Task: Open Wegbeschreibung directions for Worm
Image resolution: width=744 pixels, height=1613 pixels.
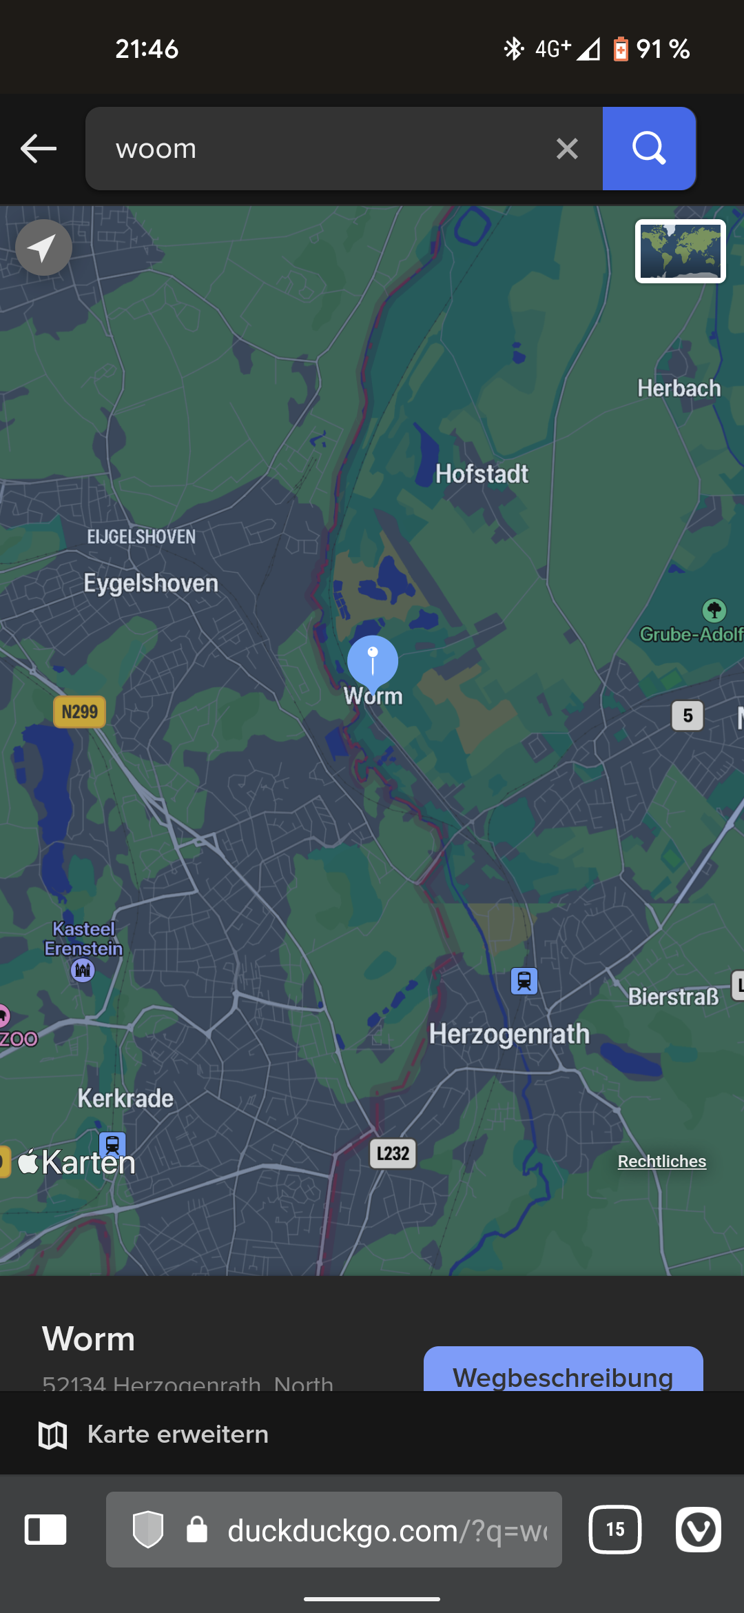Action: 563,1370
